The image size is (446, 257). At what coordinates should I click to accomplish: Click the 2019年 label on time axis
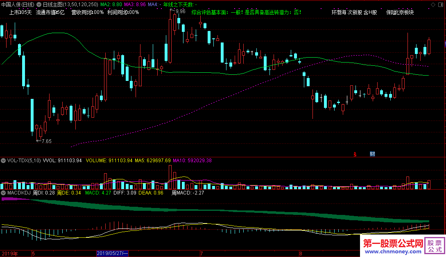coord(10,254)
